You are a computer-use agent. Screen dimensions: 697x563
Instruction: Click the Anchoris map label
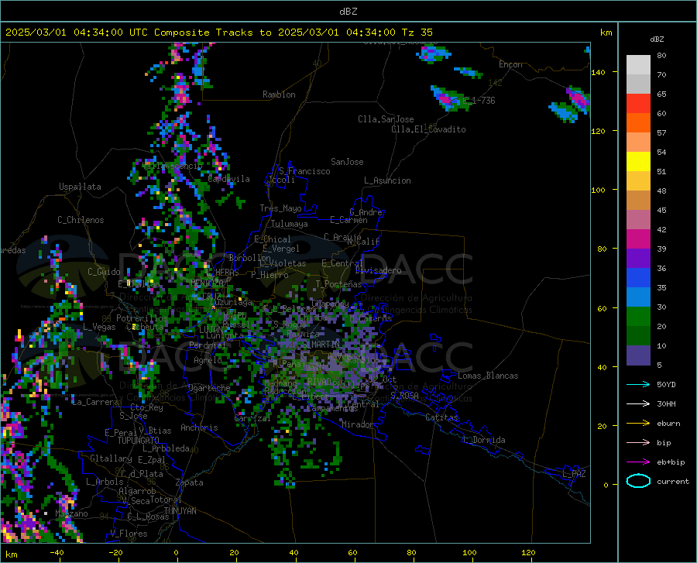(199, 427)
